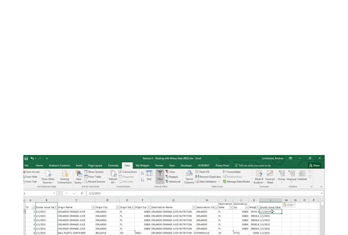348x235 pixels.
Task: Click Remove Duplicates
Action: [208, 177]
